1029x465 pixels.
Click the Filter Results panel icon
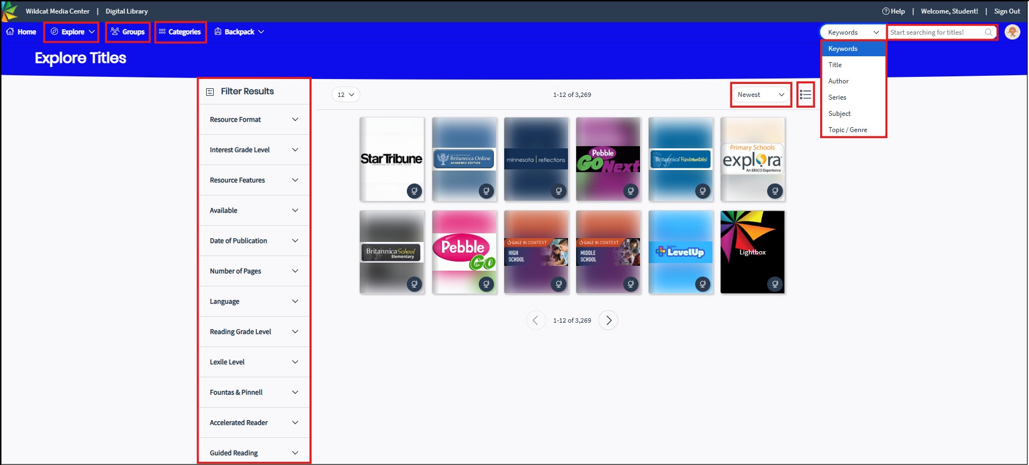[x=210, y=91]
